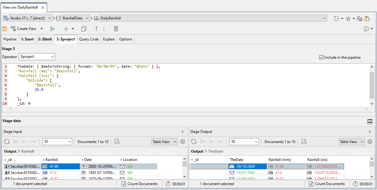Delete the current stage with the trash icon
This screenshot has height=190, width=377.
pyautogui.click(x=116, y=28)
